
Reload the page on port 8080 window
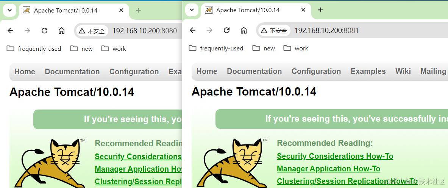[x=44, y=31]
